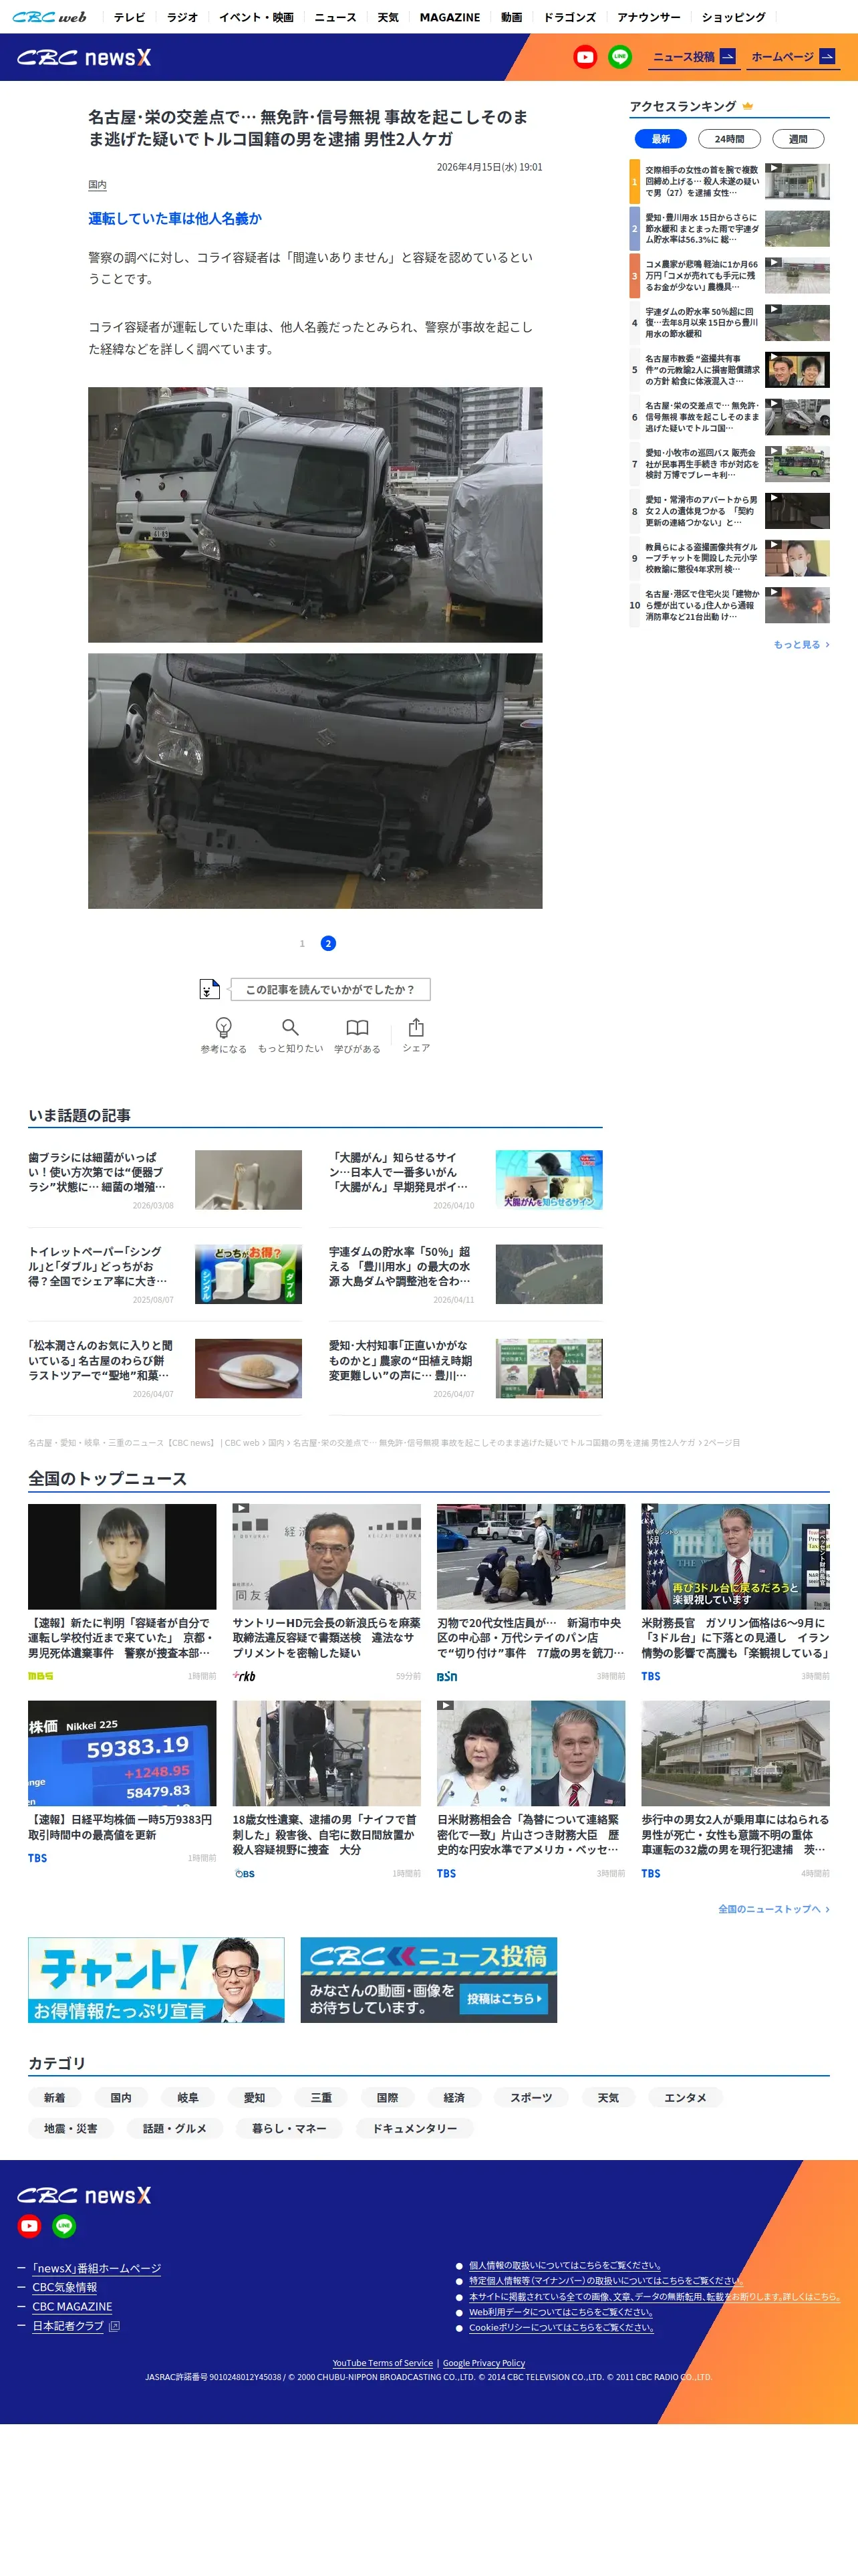The width and height of the screenshot is (858, 2576).
Task: Switch ranking to 週間
Action: point(798,139)
